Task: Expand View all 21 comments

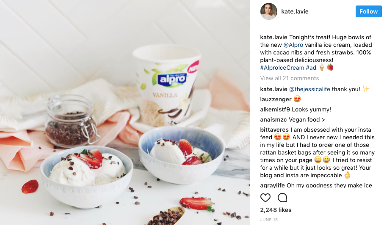Action: [x=290, y=78]
